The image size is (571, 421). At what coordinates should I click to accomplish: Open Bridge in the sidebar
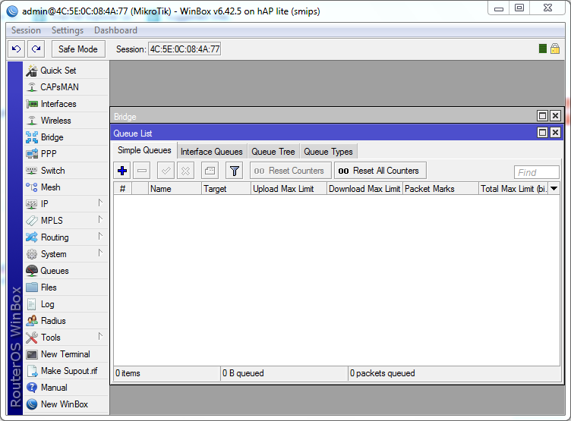[66, 137]
